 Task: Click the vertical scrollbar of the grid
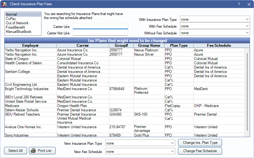tap(247, 92)
